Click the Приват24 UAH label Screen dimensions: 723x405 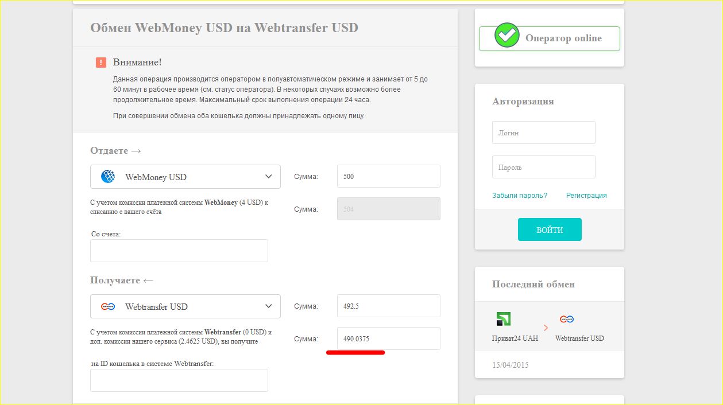click(x=515, y=338)
